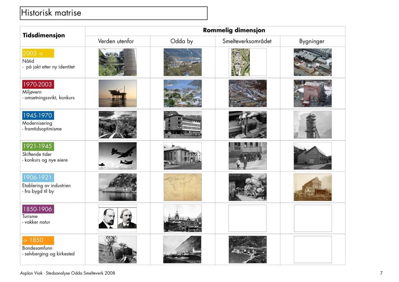399x282 pixels.
Task: Open the hotel photo in the 1850-1906 row
Action: 183,219
